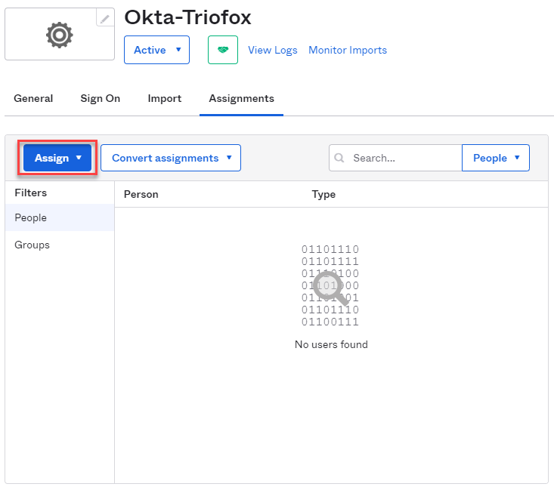Open the Monitor Imports link
This screenshot has width=554, height=490.
(x=348, y=50)
